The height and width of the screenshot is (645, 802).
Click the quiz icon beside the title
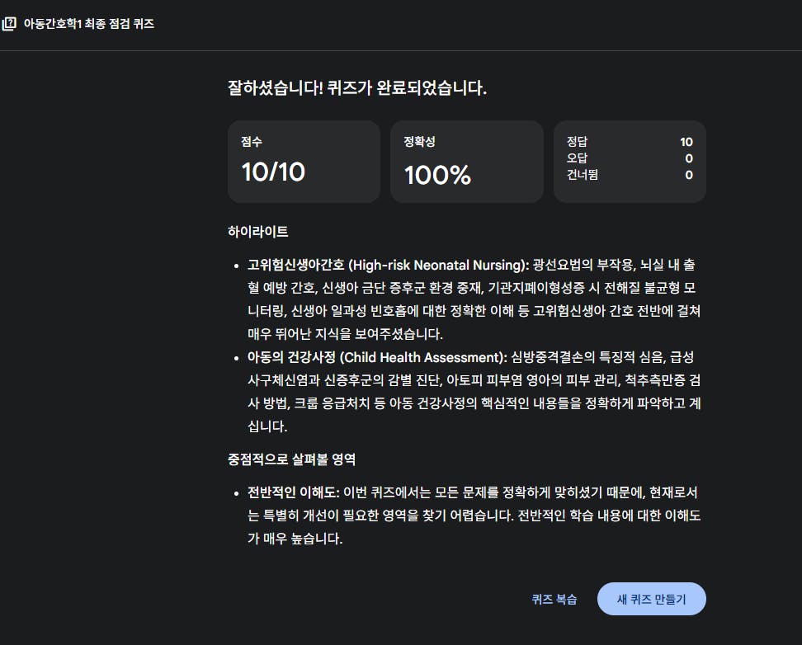[x=9, y=24]
